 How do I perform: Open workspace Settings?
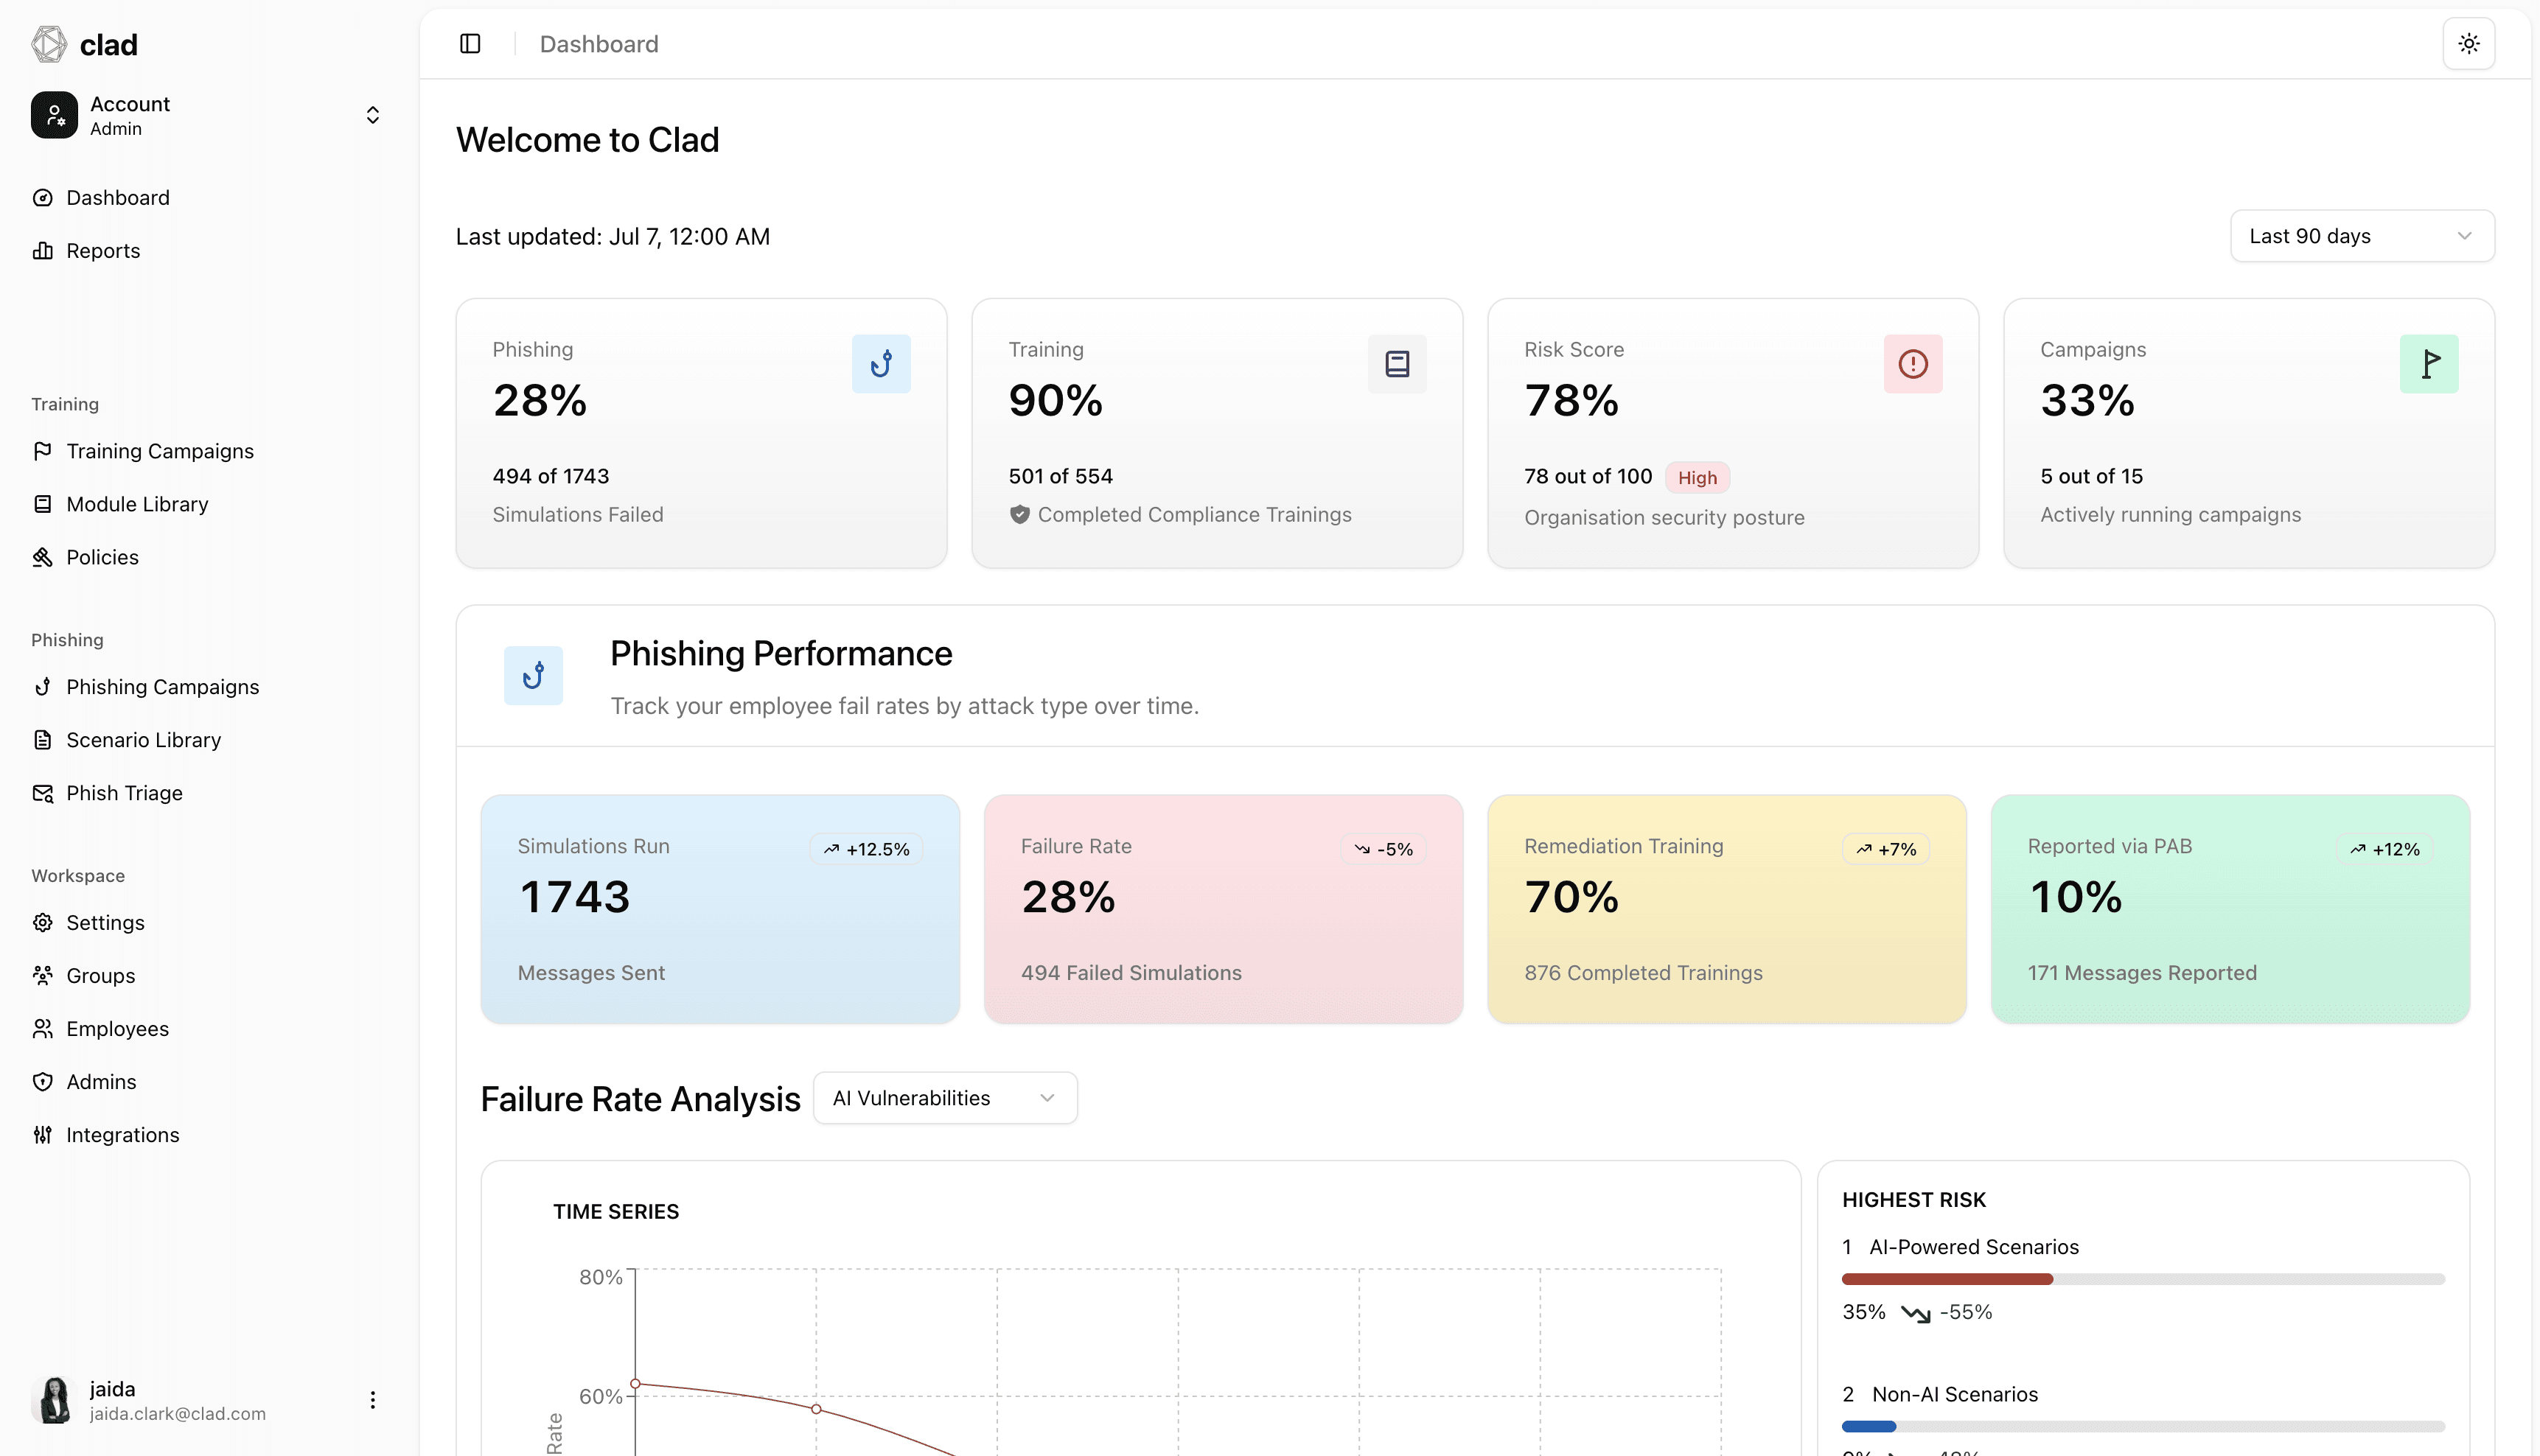206,923
